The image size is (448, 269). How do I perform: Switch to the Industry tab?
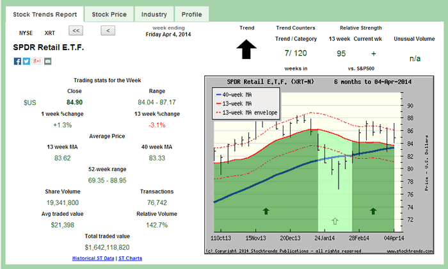pyautogui.click(x=154, y=14)
